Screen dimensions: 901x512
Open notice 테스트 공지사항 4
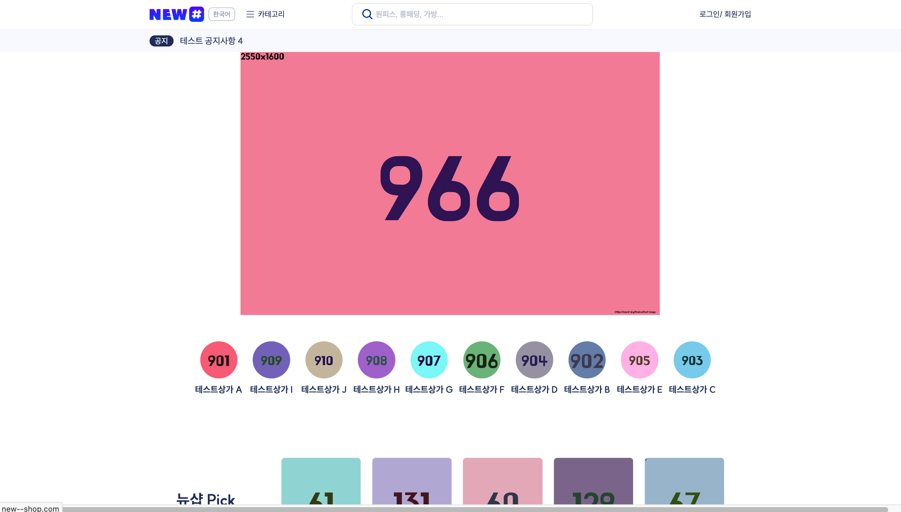pos(211,41)
